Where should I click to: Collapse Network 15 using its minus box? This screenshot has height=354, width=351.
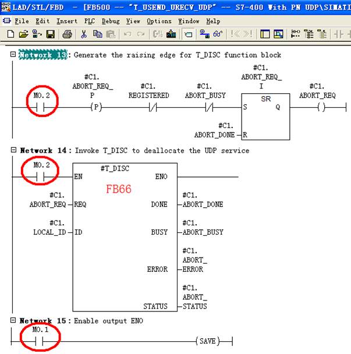(13, 321)
